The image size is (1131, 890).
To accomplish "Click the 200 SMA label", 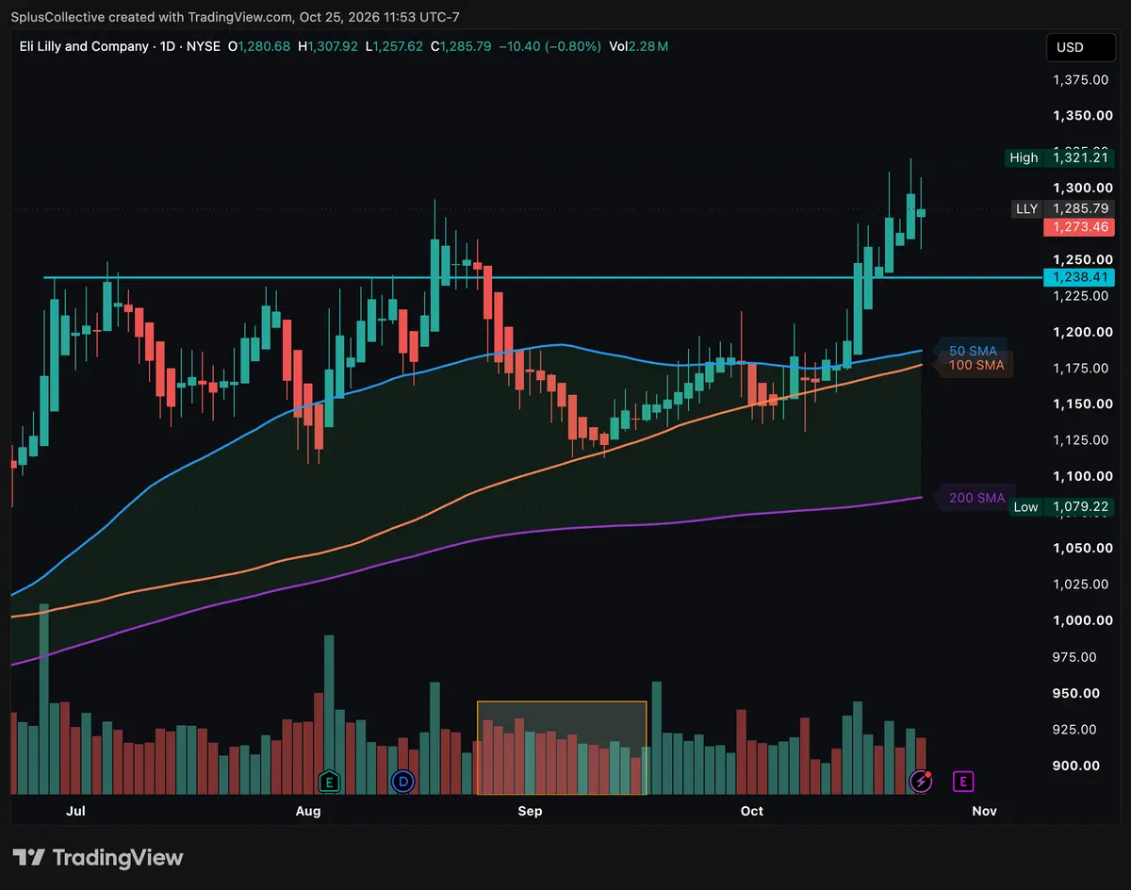I will [976, 498].
